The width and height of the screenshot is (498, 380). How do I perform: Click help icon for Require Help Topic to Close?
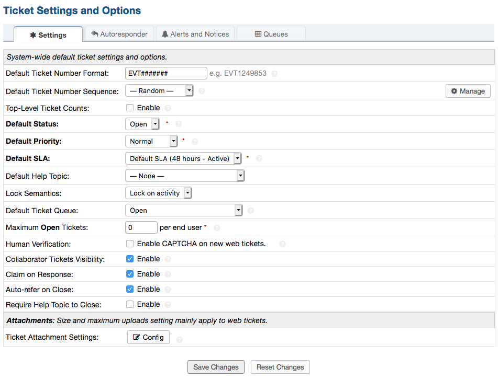pos(168,305)
